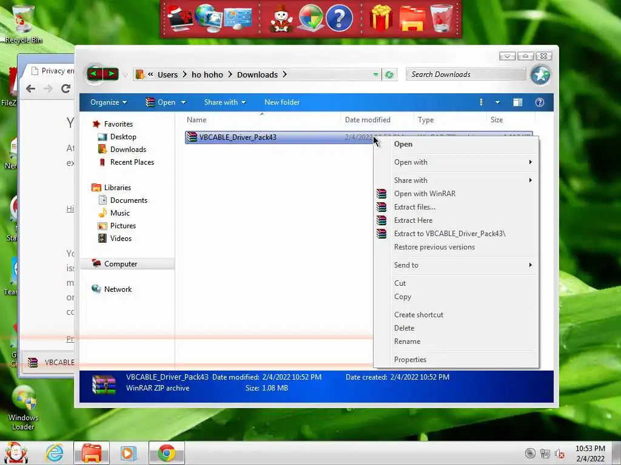
Task: Launch Internet Explorer from taskbar
Action: (54, 453)
